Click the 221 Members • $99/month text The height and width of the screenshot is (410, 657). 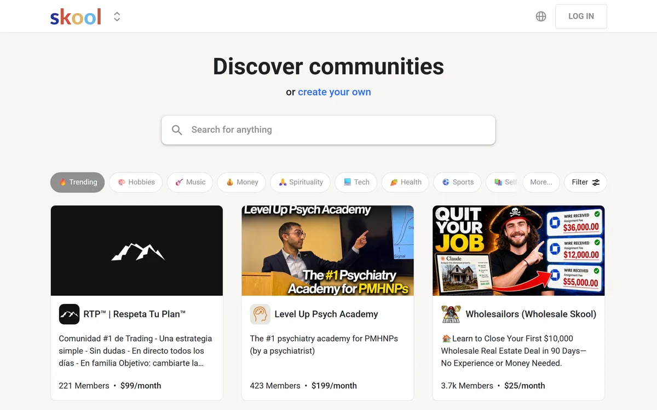click(110, 386)
